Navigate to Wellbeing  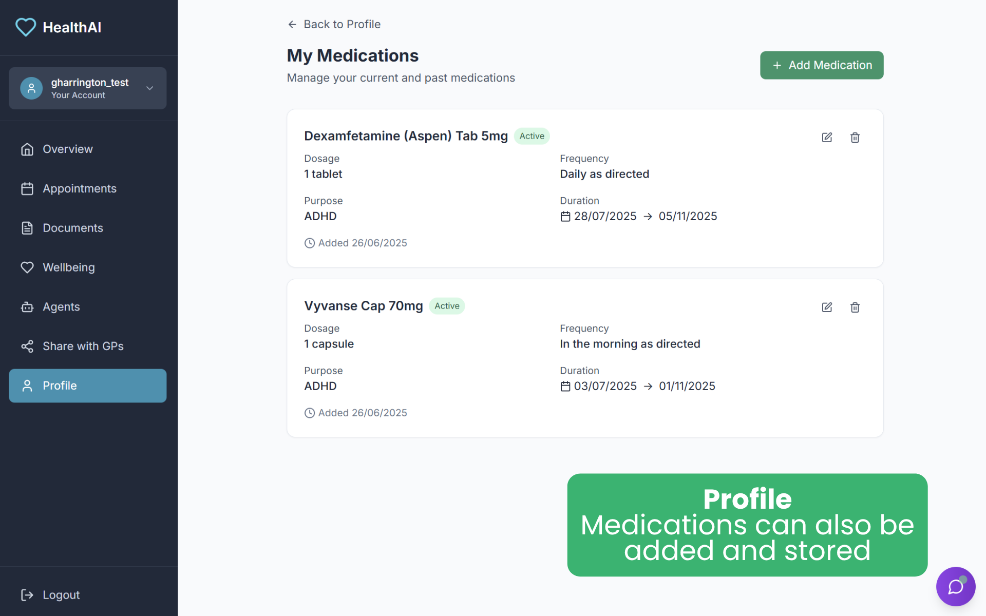point(68,267)
